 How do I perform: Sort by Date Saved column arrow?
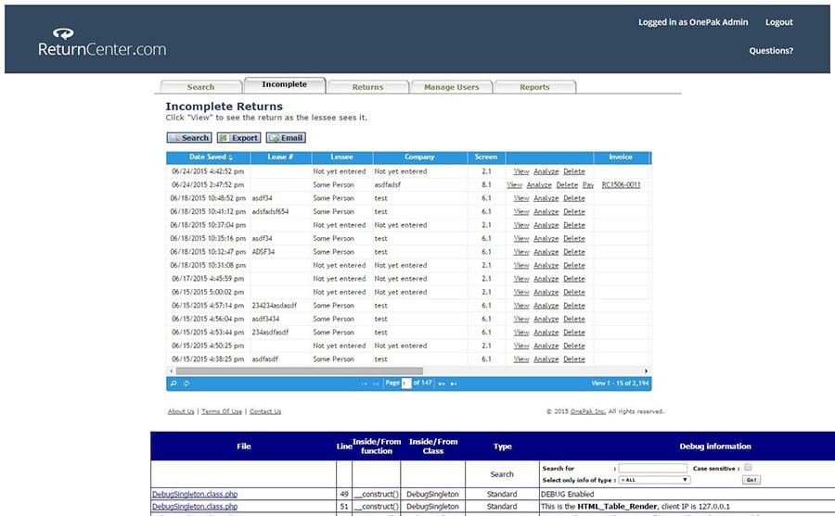pos(231,157)
